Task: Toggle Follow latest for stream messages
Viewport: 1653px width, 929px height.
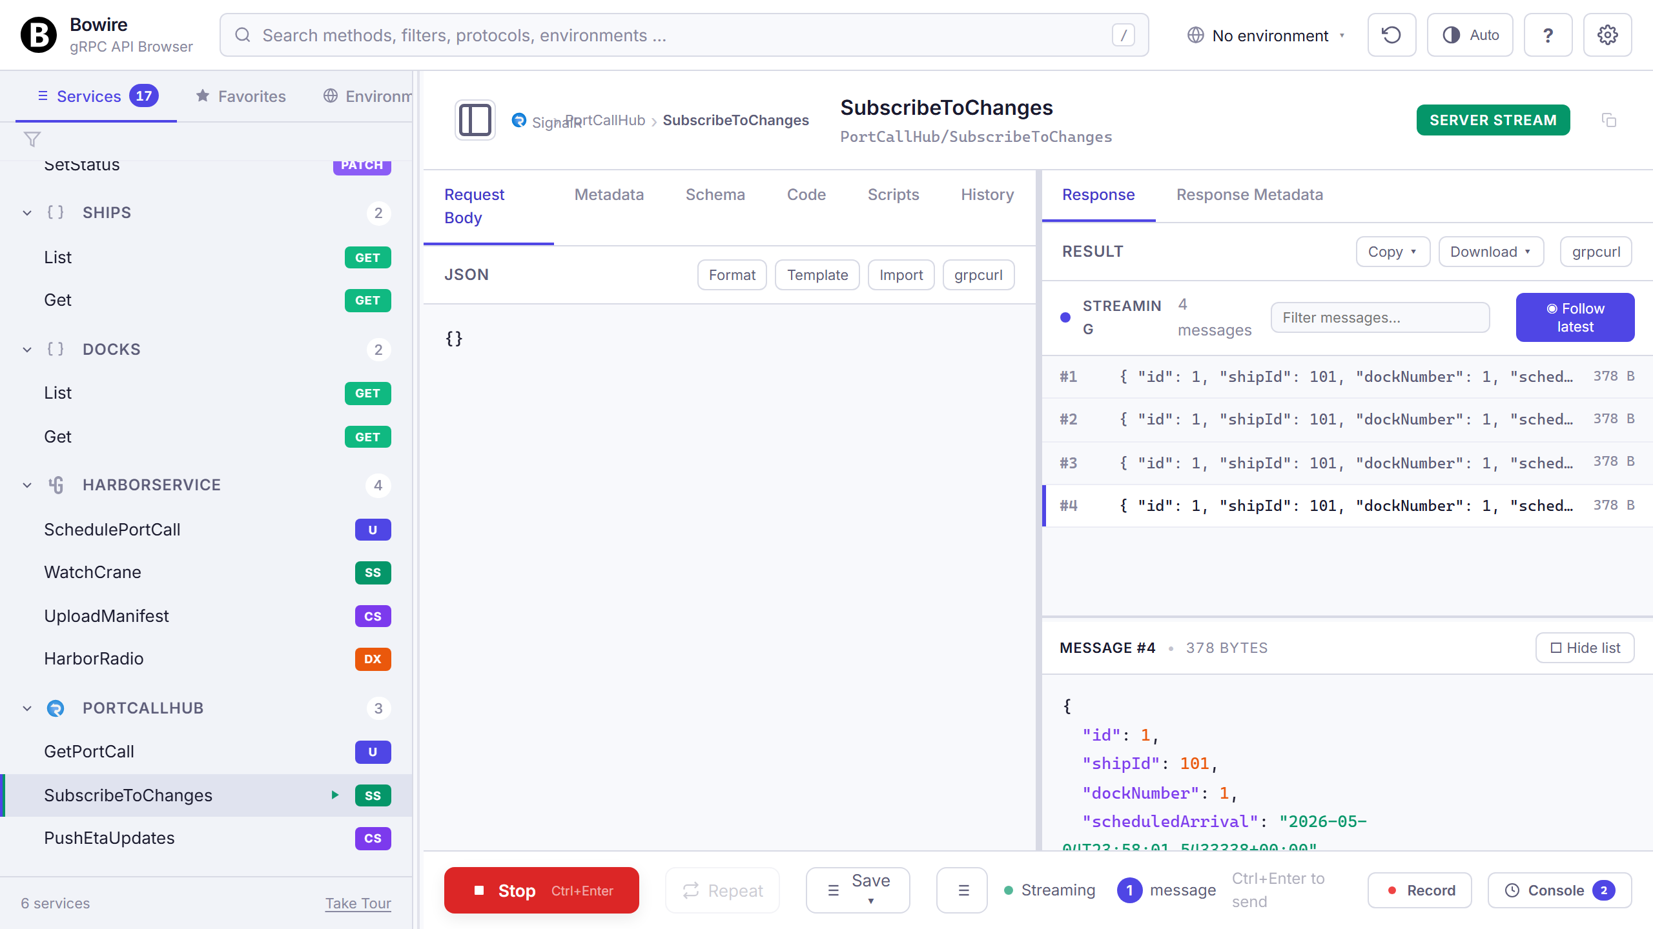Action: [1575, 317]
